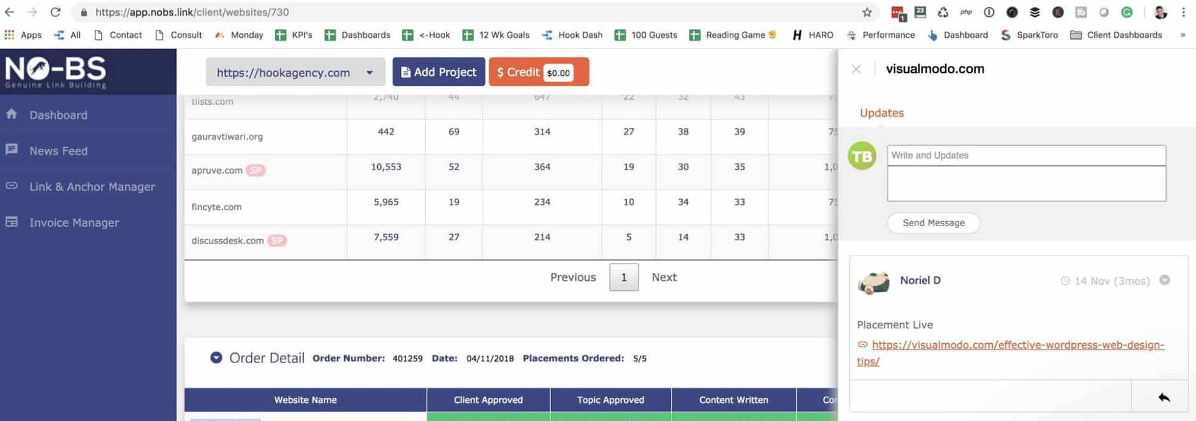Click the Topic Approved column header
Viewport: 1196px width, 421px height.
coord(610,400)
